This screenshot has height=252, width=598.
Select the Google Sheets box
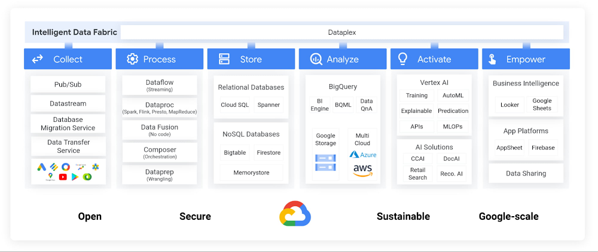tap(542, 105)
